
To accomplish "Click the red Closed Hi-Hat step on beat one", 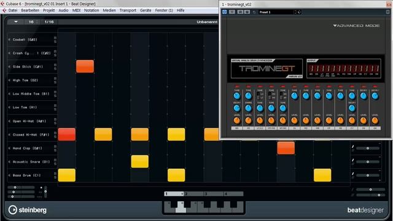I will pos(67,134).
